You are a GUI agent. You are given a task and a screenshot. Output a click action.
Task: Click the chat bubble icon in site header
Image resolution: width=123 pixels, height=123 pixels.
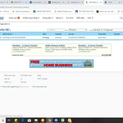point(121,18)
